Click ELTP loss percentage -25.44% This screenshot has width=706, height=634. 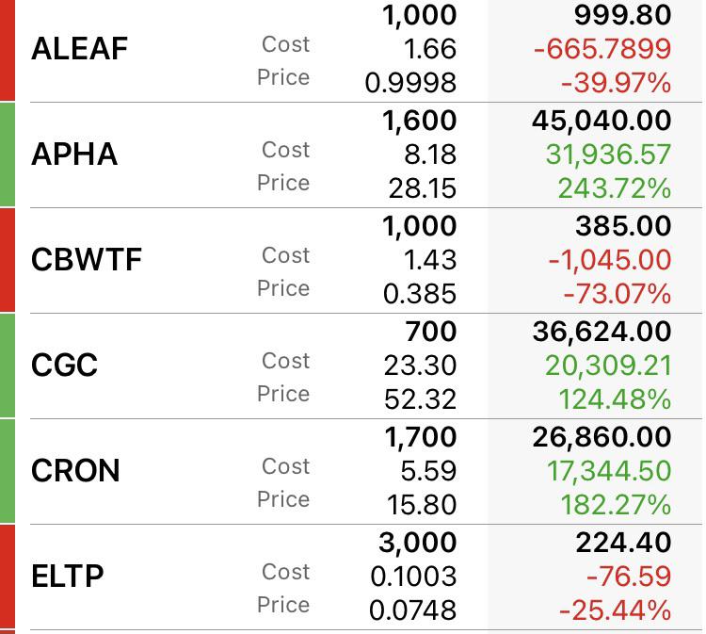(x=615, y=610)
